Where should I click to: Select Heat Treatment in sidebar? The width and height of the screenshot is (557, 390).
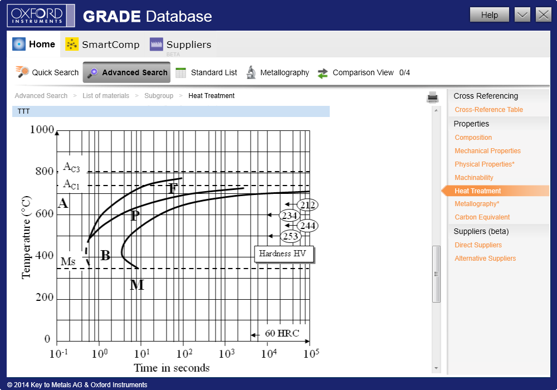pos(496,191)
